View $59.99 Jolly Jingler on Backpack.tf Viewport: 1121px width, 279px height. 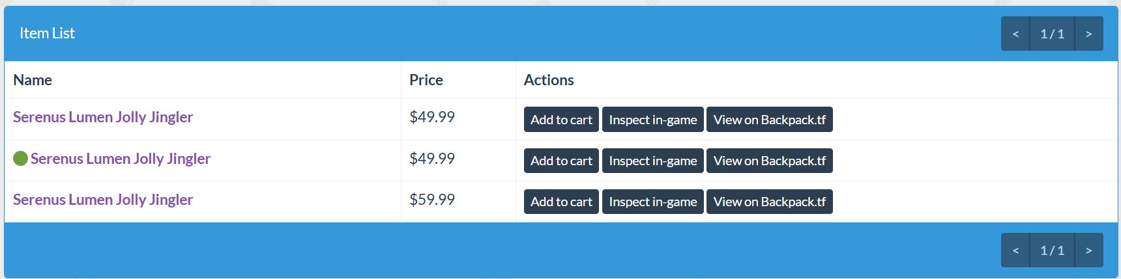(770, 202)
